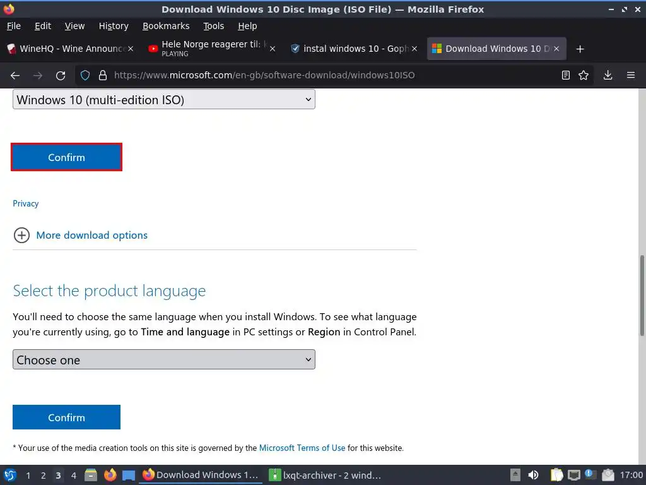646x485 pixels.
Task: Switch to the Hele Norge reagerer tab
Action: pos(211,49)
